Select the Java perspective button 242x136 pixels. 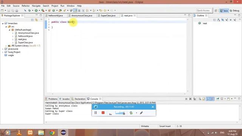click(224, 11)
